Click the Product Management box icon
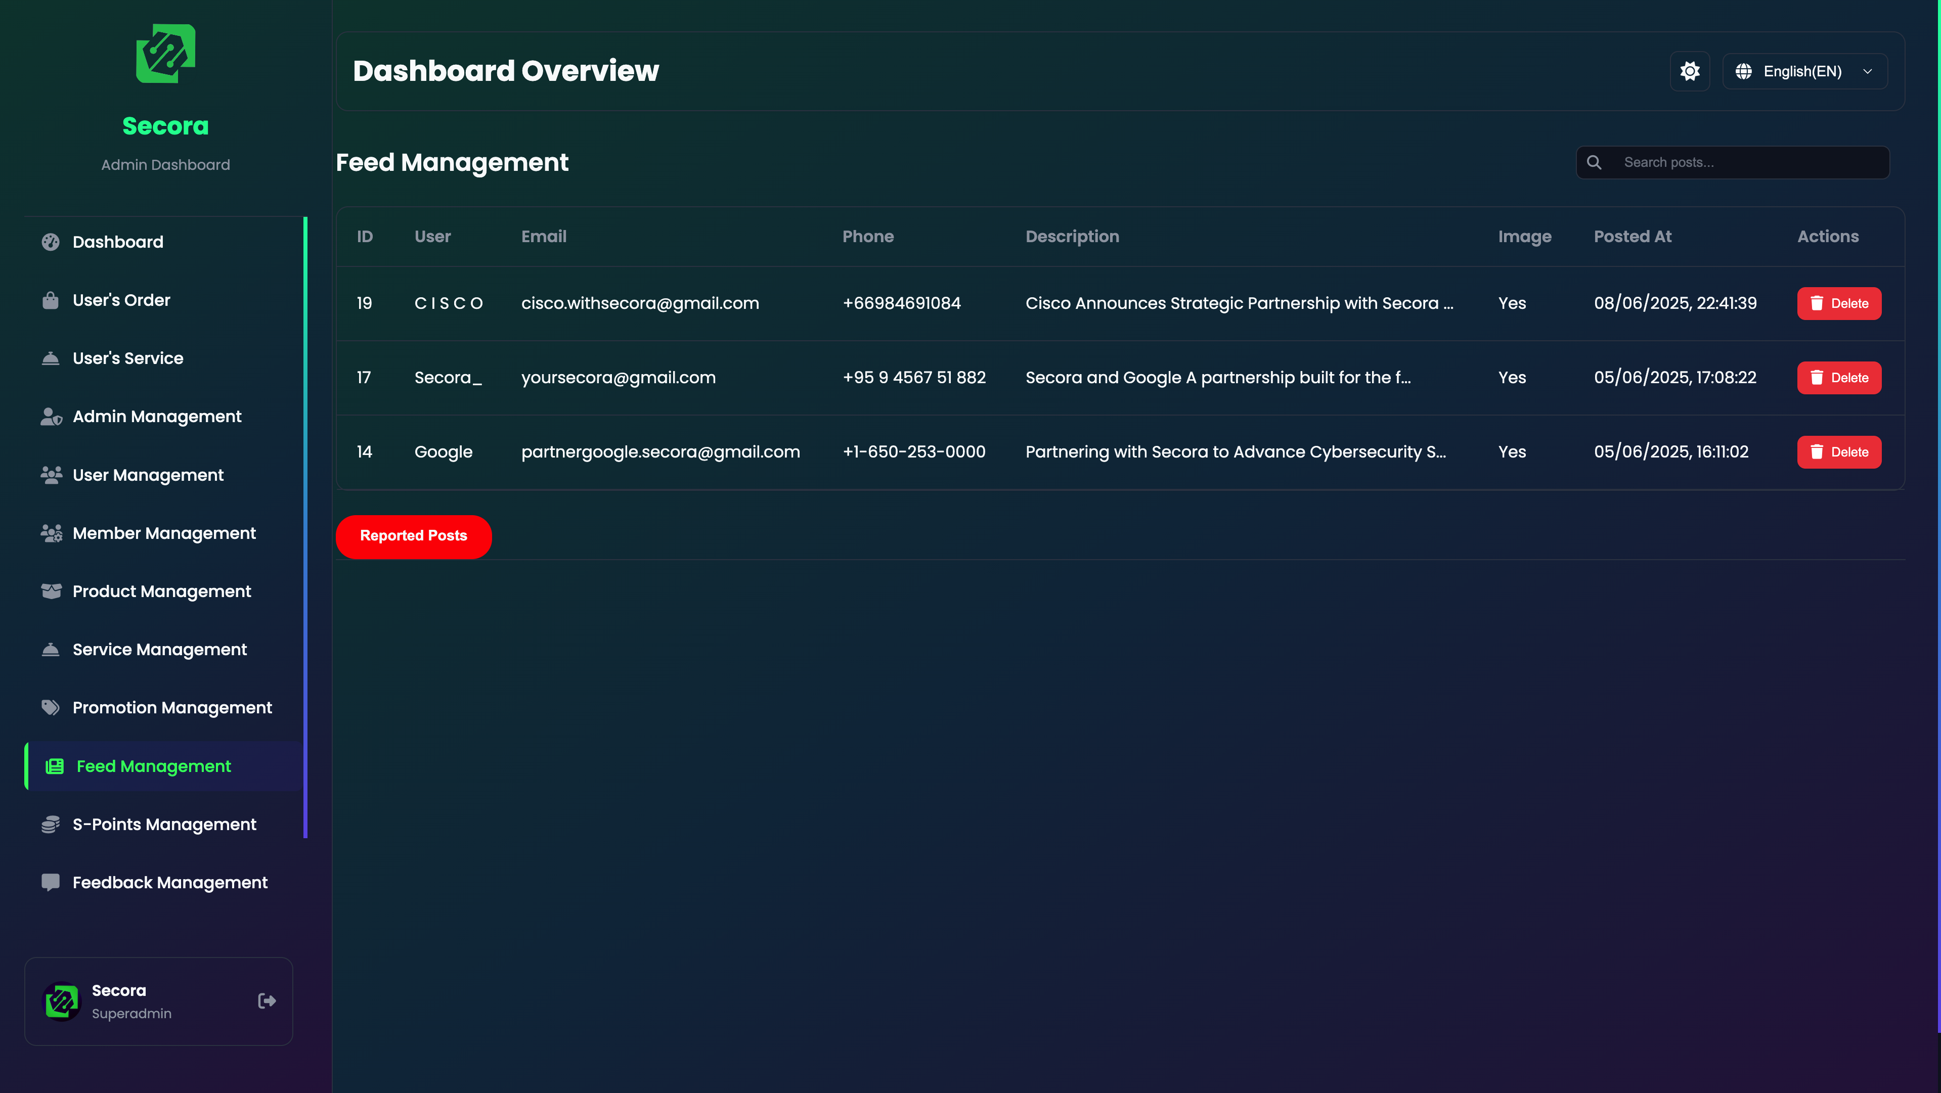 (x=51, y=591)
